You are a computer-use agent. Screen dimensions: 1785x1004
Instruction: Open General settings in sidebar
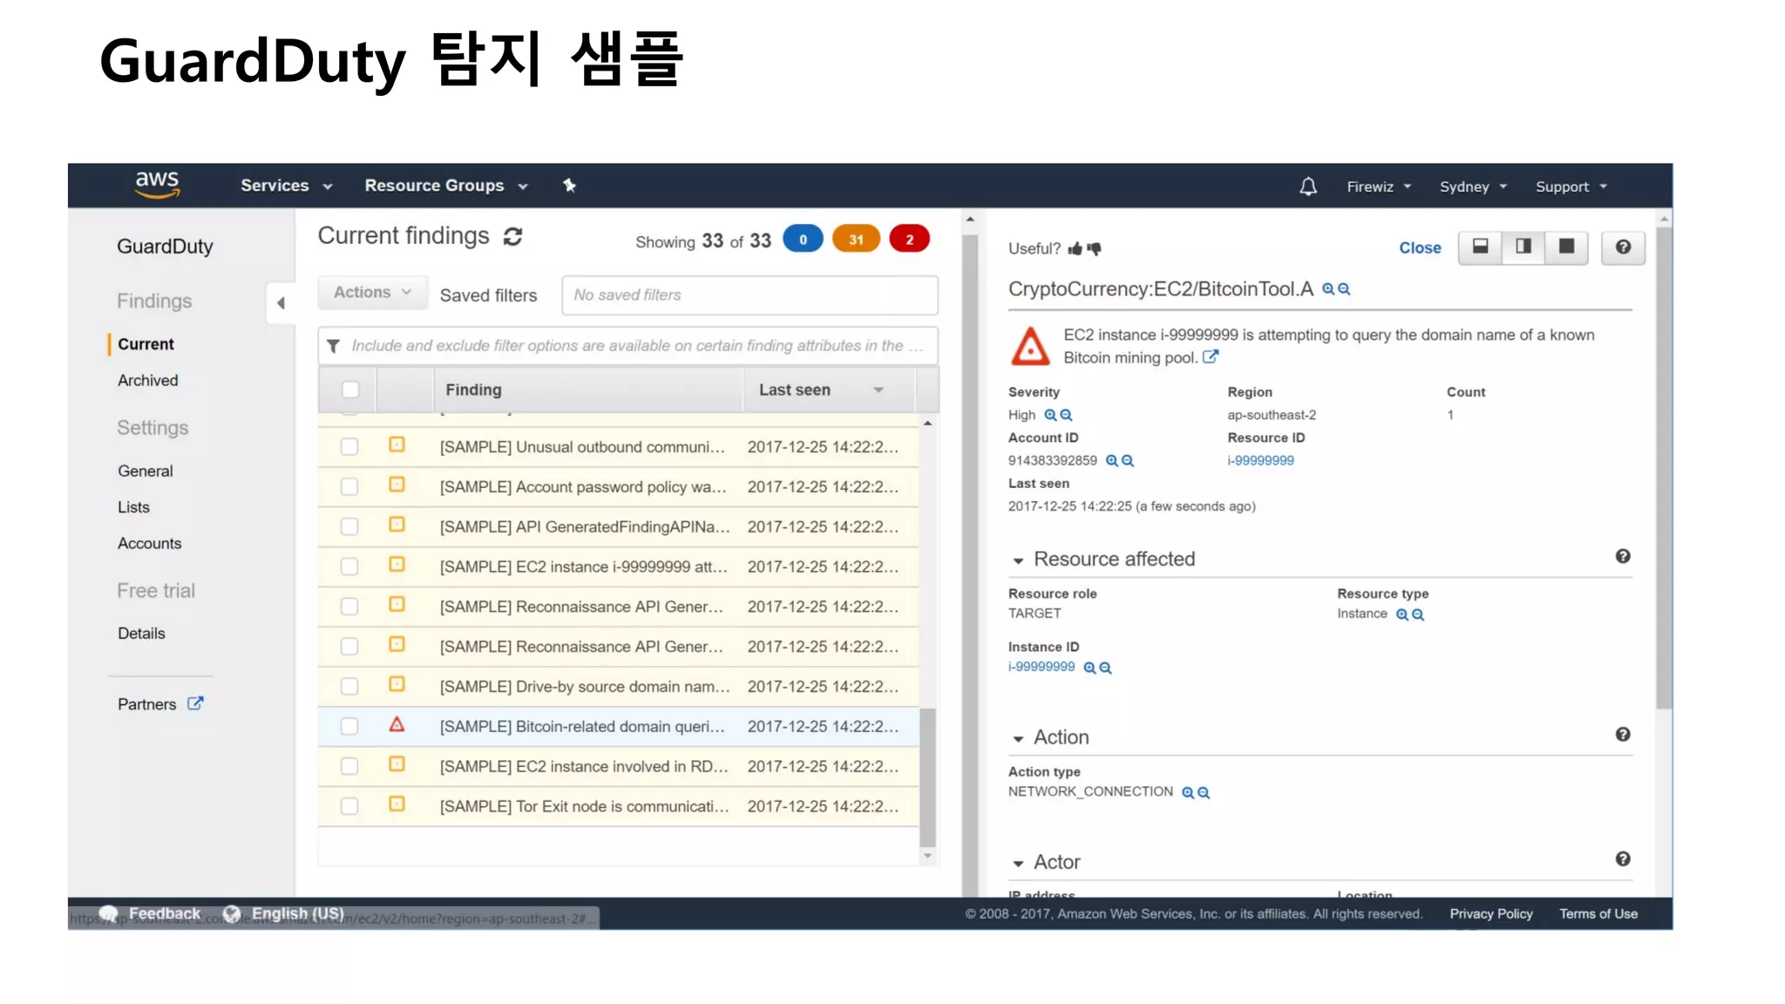[145, 471]
